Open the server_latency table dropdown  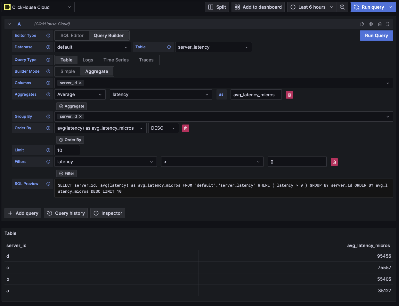pyautogui.click(x=213, y=47)
